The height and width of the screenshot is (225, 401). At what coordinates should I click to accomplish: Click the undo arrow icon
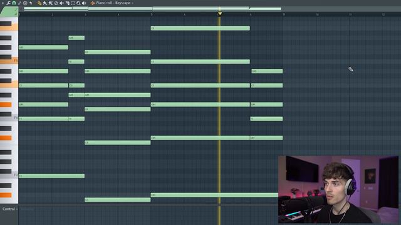pos(31,3)
